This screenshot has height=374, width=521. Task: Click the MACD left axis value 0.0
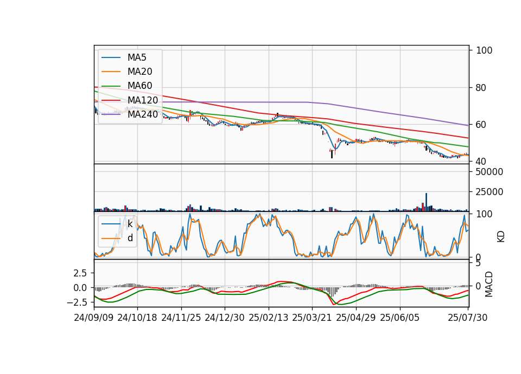coord(80,288)
